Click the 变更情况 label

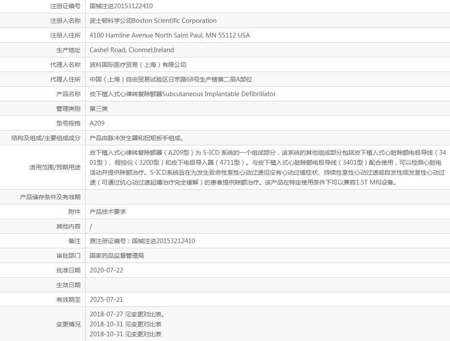point(68,324)
